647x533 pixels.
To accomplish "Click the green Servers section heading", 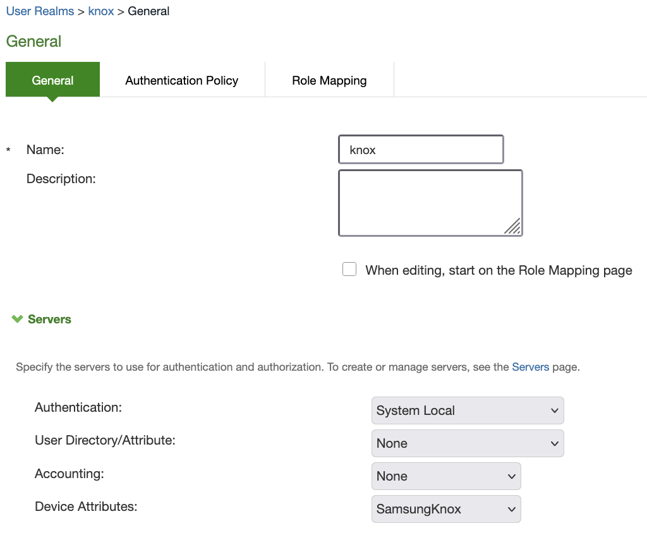I will (49, 319).
